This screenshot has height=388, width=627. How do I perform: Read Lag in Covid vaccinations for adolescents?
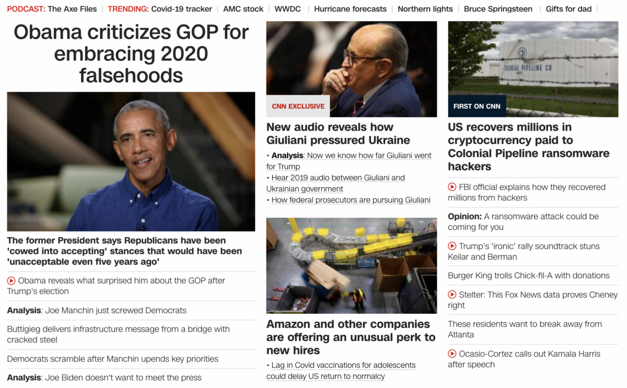coord(341,371)
